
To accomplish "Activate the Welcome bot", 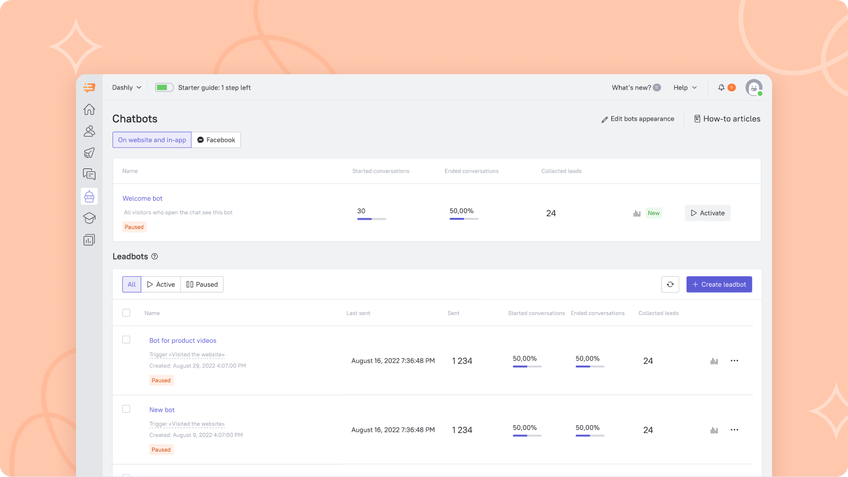I will [707, 213].
